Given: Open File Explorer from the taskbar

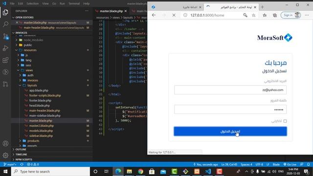Looking at the screenshot, I should click(129, 172).
